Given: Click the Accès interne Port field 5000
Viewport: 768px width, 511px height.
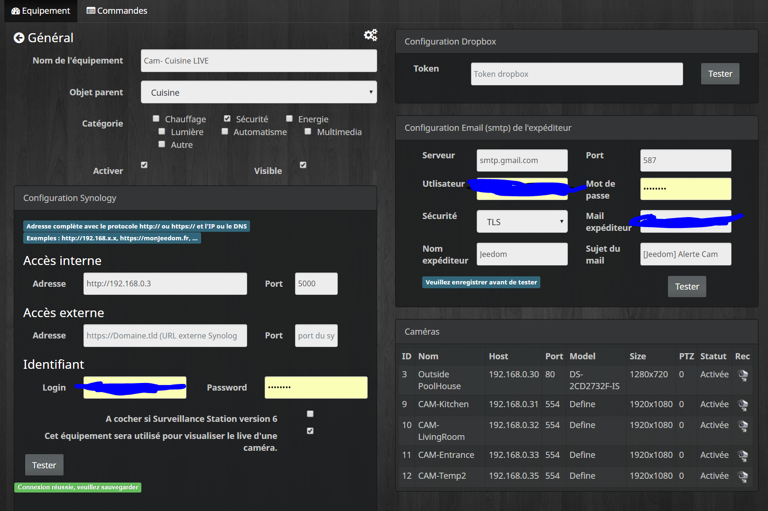Looking at the screenshot, I should [x=316, y=283].
